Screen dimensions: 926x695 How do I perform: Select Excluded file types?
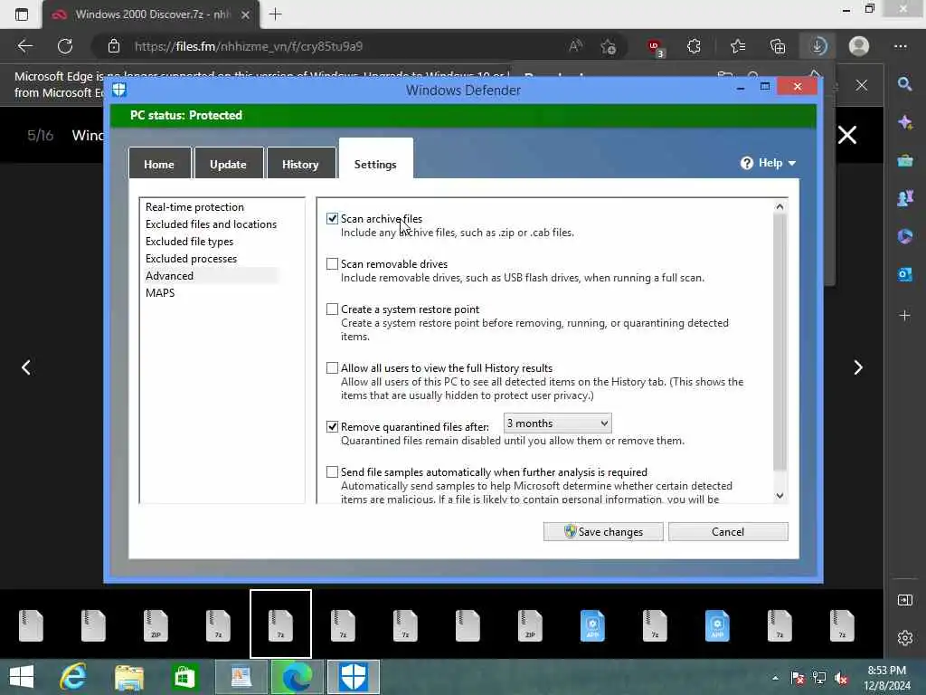point(189,241)
